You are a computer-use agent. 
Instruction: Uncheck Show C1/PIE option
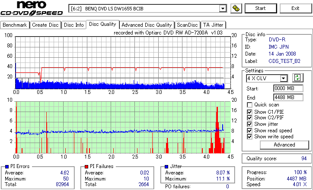point(249,112)
